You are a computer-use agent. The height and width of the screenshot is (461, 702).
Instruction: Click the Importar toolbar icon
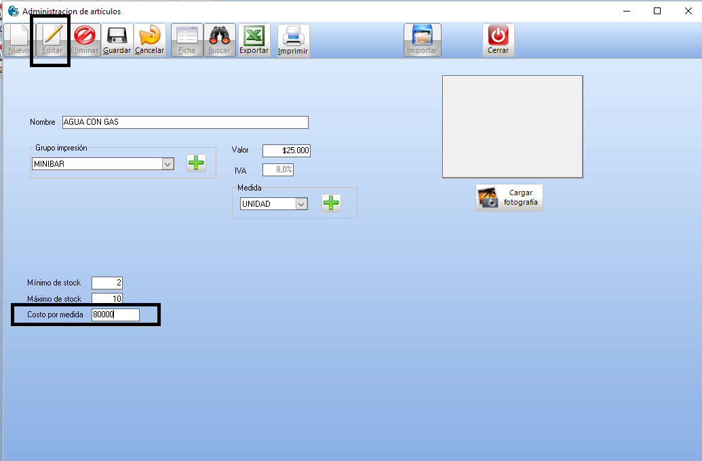422,40
